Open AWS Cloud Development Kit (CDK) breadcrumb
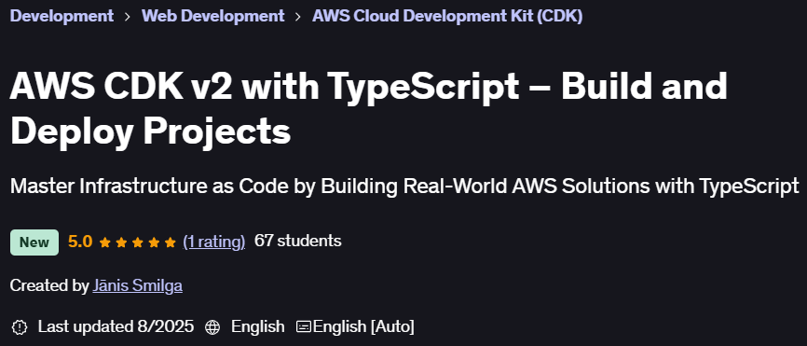 (447, 16)
